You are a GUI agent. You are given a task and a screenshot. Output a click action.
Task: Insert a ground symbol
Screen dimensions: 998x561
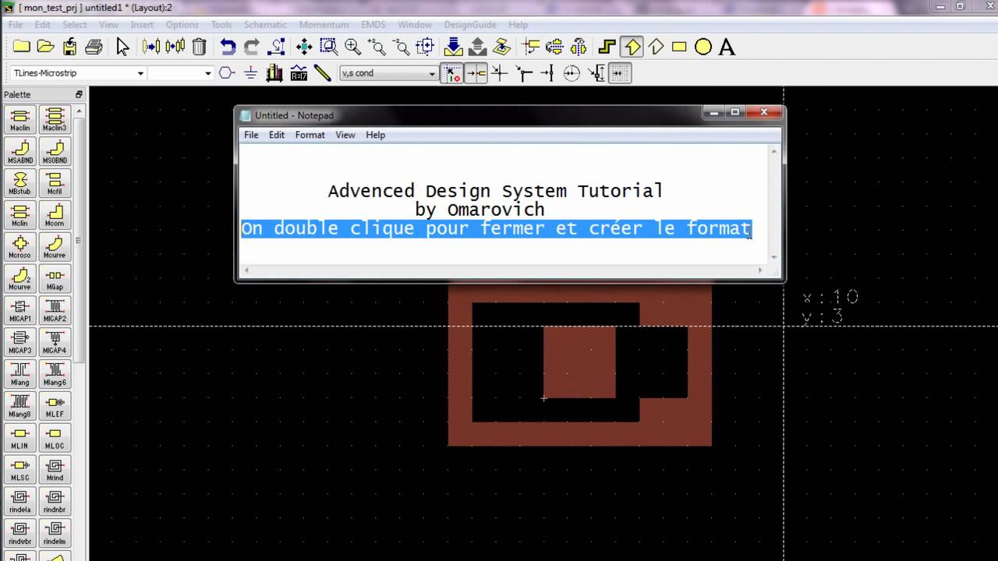(x=250, y=73)
